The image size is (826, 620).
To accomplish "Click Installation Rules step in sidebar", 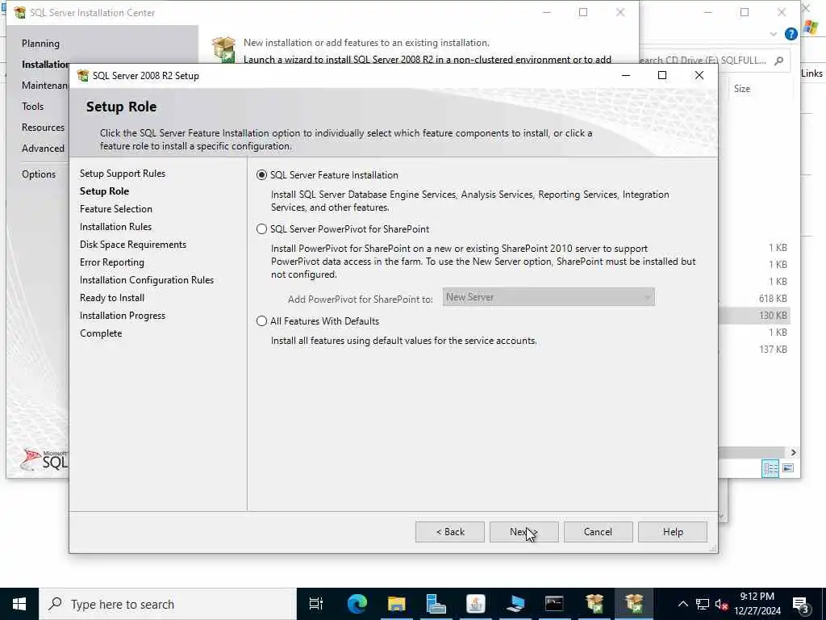I will click(x=115, y=227).
